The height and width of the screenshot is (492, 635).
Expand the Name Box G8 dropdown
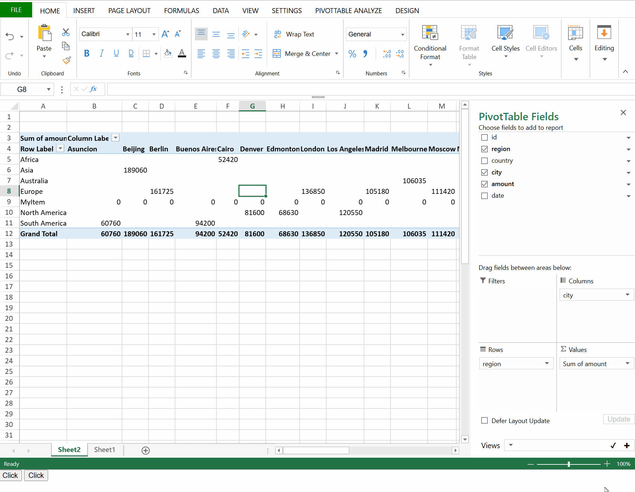coord(48,89)
